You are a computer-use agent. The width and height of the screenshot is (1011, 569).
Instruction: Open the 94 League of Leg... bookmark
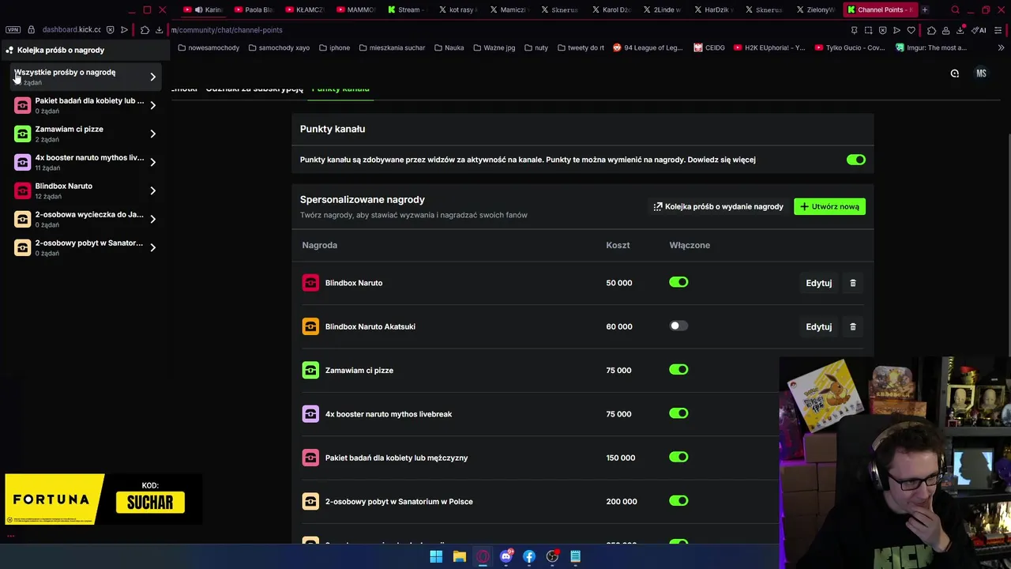648,47
